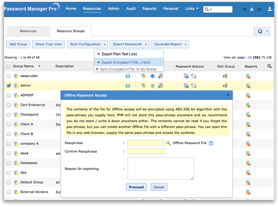Screen dimensions: 278x207
Task: Open the gear settings dropdown
Action: click(262, 31)
